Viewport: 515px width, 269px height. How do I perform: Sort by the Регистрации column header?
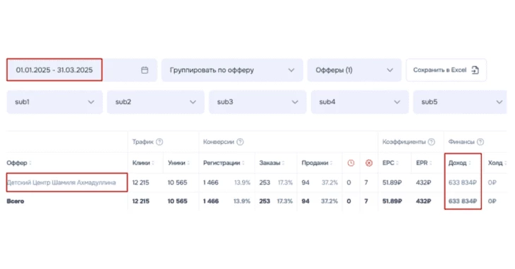point(224,163)
